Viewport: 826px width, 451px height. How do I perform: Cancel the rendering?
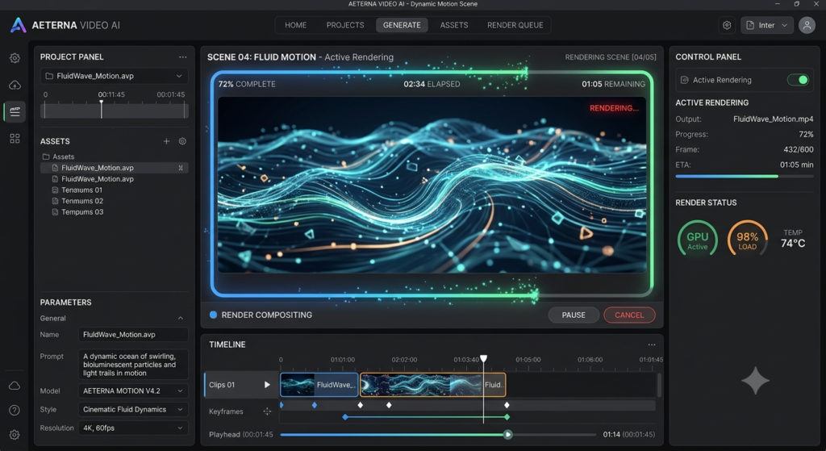click(x=629, y=315)
